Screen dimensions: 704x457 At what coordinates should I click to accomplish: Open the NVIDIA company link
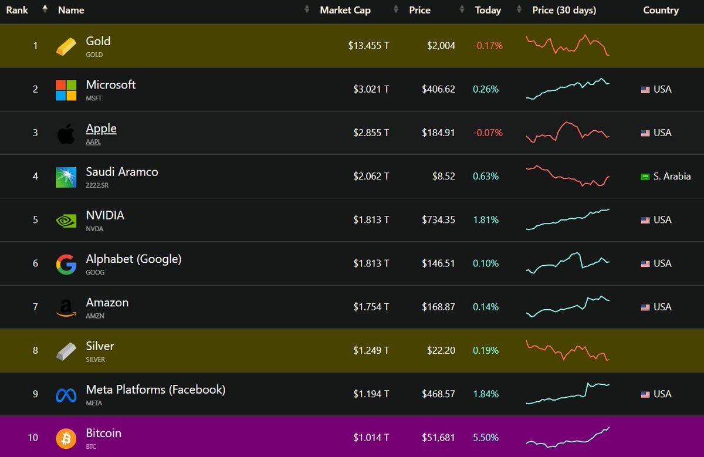105,215
